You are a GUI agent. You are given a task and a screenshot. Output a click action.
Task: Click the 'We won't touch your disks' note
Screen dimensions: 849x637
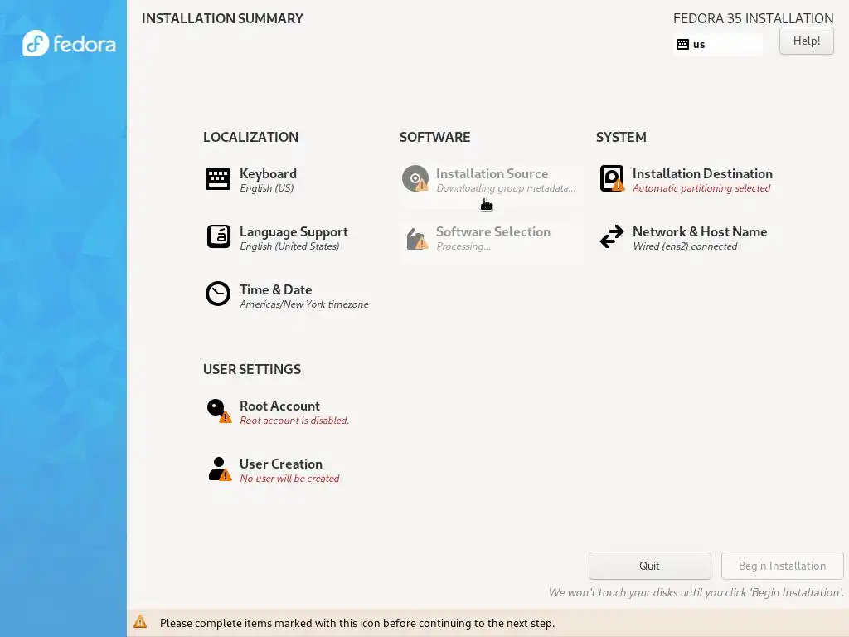(x=696, y=592)
